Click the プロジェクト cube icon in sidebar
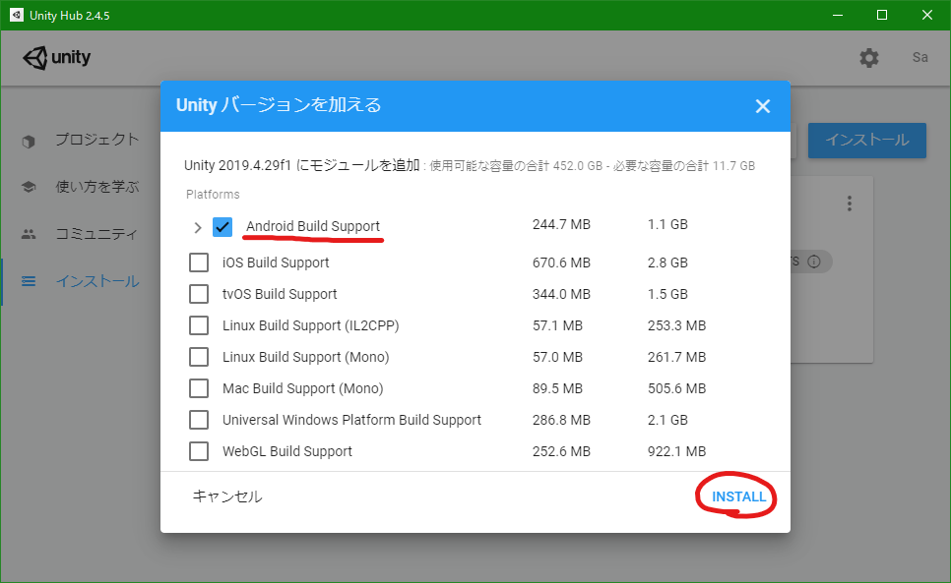 tap(29, 141)
